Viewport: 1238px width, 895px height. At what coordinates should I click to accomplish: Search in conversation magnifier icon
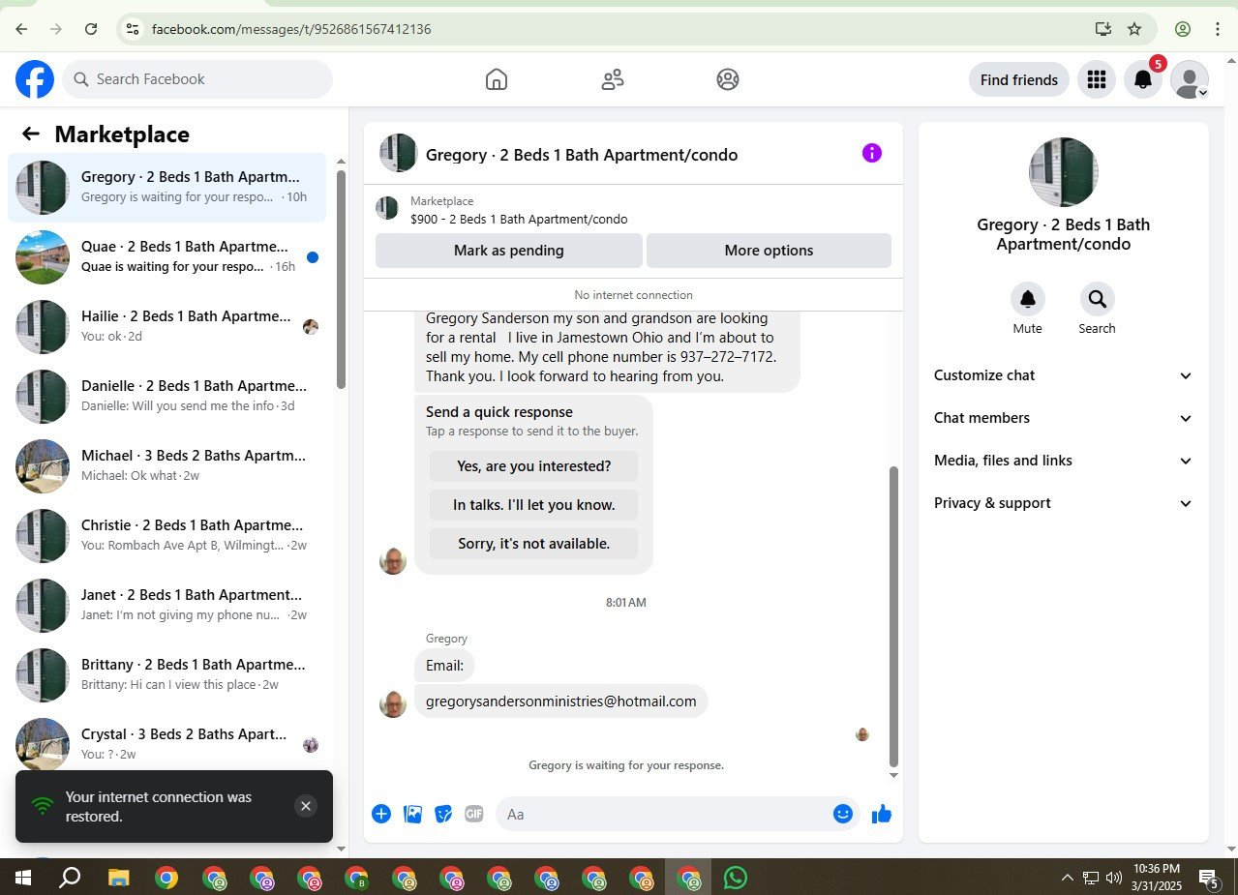coord(1097,299)
